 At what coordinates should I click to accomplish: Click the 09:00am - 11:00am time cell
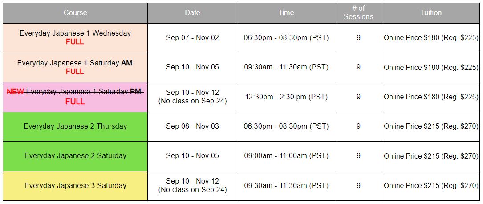coord(286,156)
